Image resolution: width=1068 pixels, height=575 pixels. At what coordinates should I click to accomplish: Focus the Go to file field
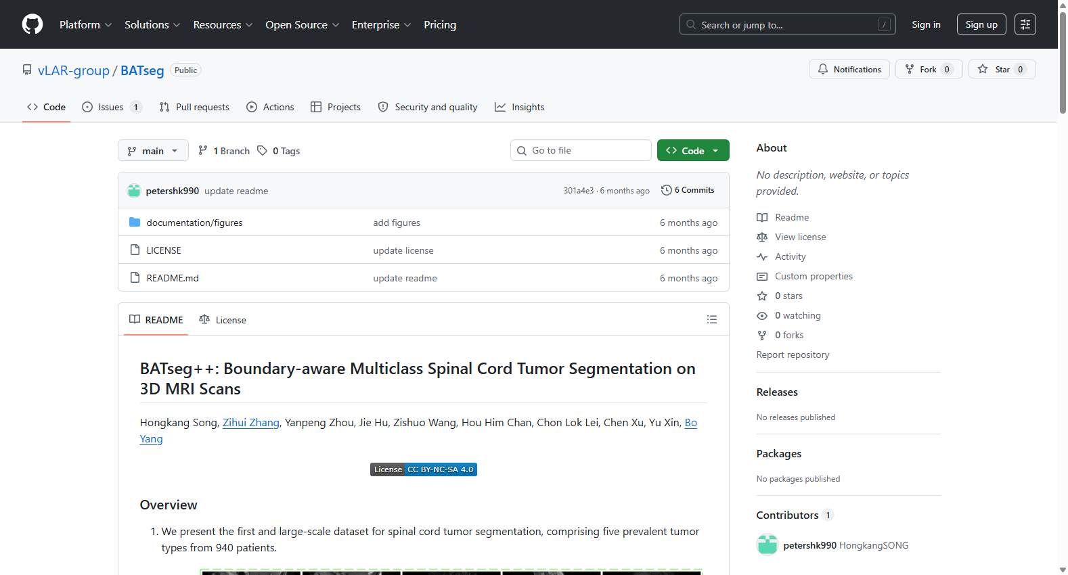pos(581,150)
